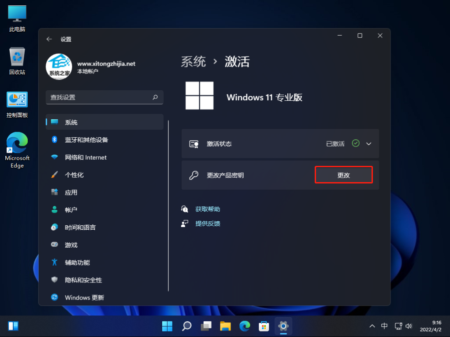Open File Explorer from the taskbar
Viewport: 450px width, 337px height.
(x=225, y=326)
